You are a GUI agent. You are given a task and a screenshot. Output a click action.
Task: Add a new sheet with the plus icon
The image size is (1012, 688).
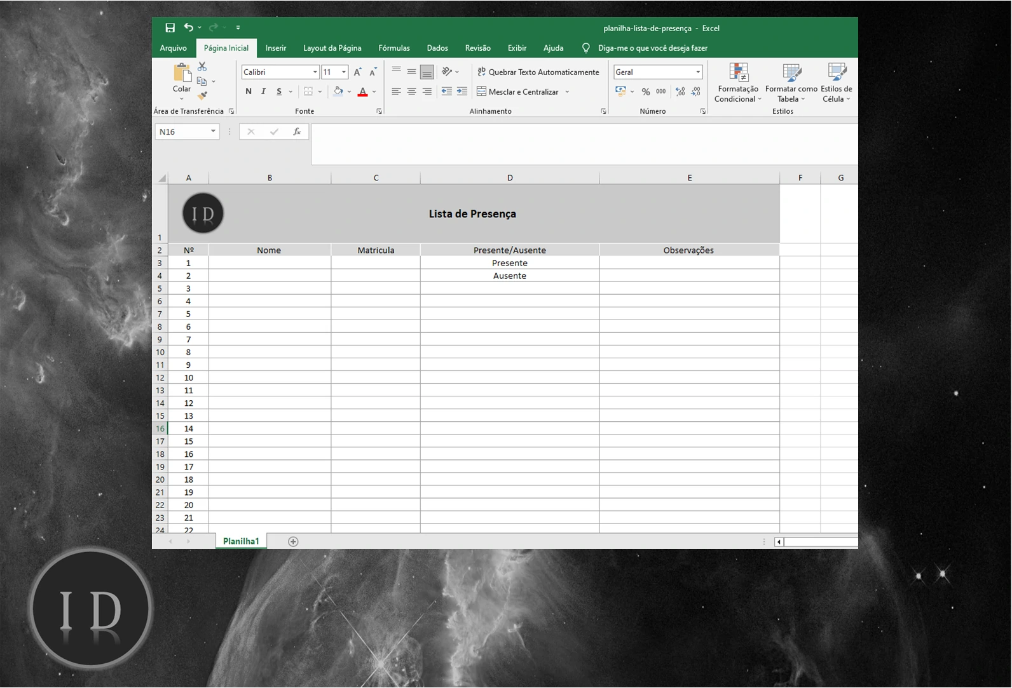(293, 541)
